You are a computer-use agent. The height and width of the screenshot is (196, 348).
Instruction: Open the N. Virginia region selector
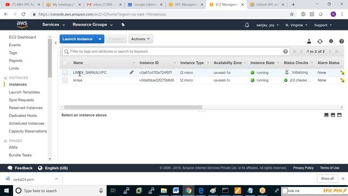(x=296, y=25)
